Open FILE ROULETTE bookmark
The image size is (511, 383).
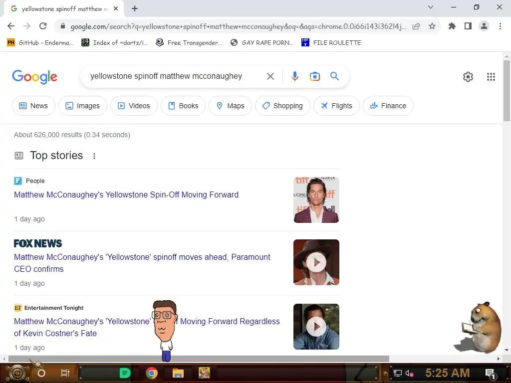click(331, 43)
